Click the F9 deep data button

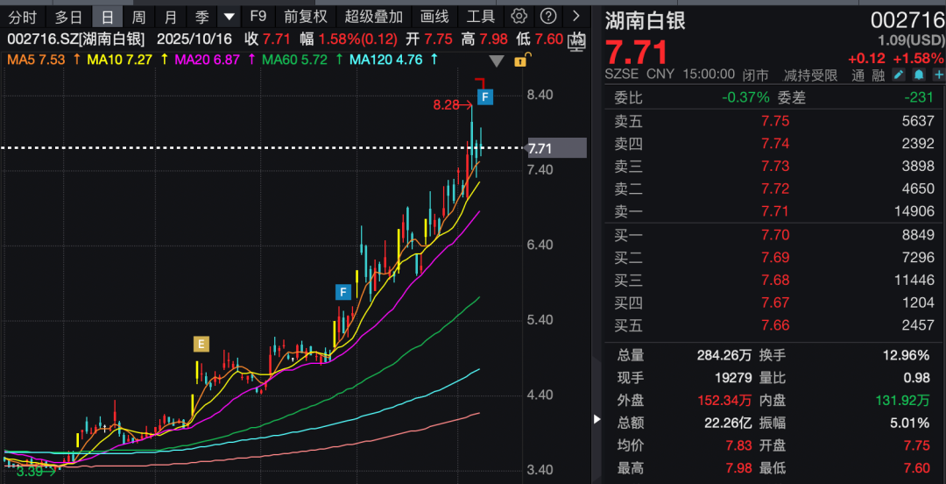(258, 17)
